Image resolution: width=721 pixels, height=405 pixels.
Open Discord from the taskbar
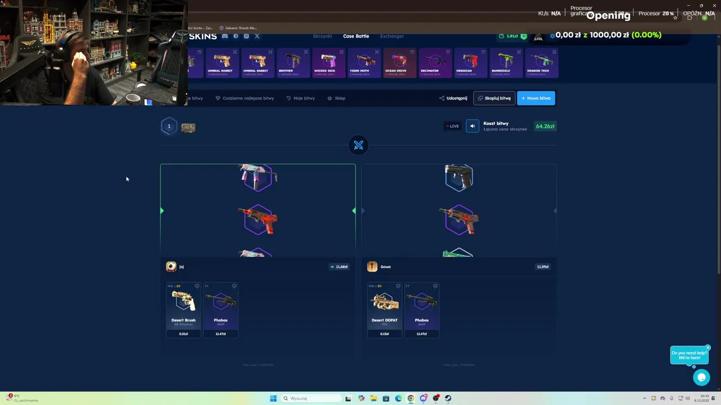pos(423,398)
